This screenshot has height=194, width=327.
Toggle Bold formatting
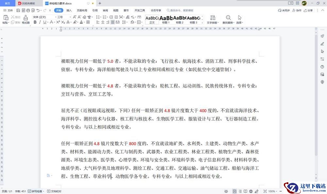(35, 22)
